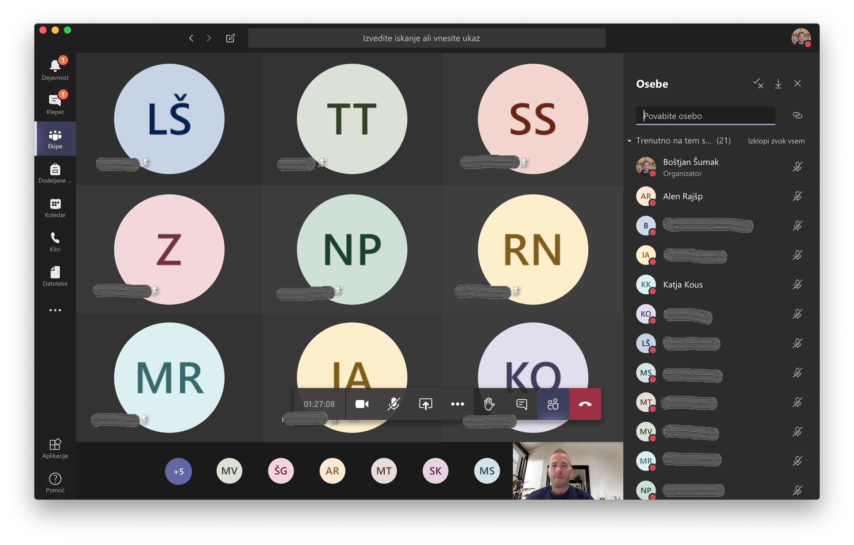Copy the meeting join link
The image size is (854, 545).
click(x=797, y=116)
